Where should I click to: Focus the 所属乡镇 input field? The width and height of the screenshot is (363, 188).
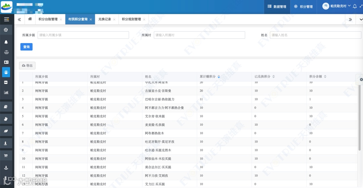pyautogui.click(x=83, y=35)
